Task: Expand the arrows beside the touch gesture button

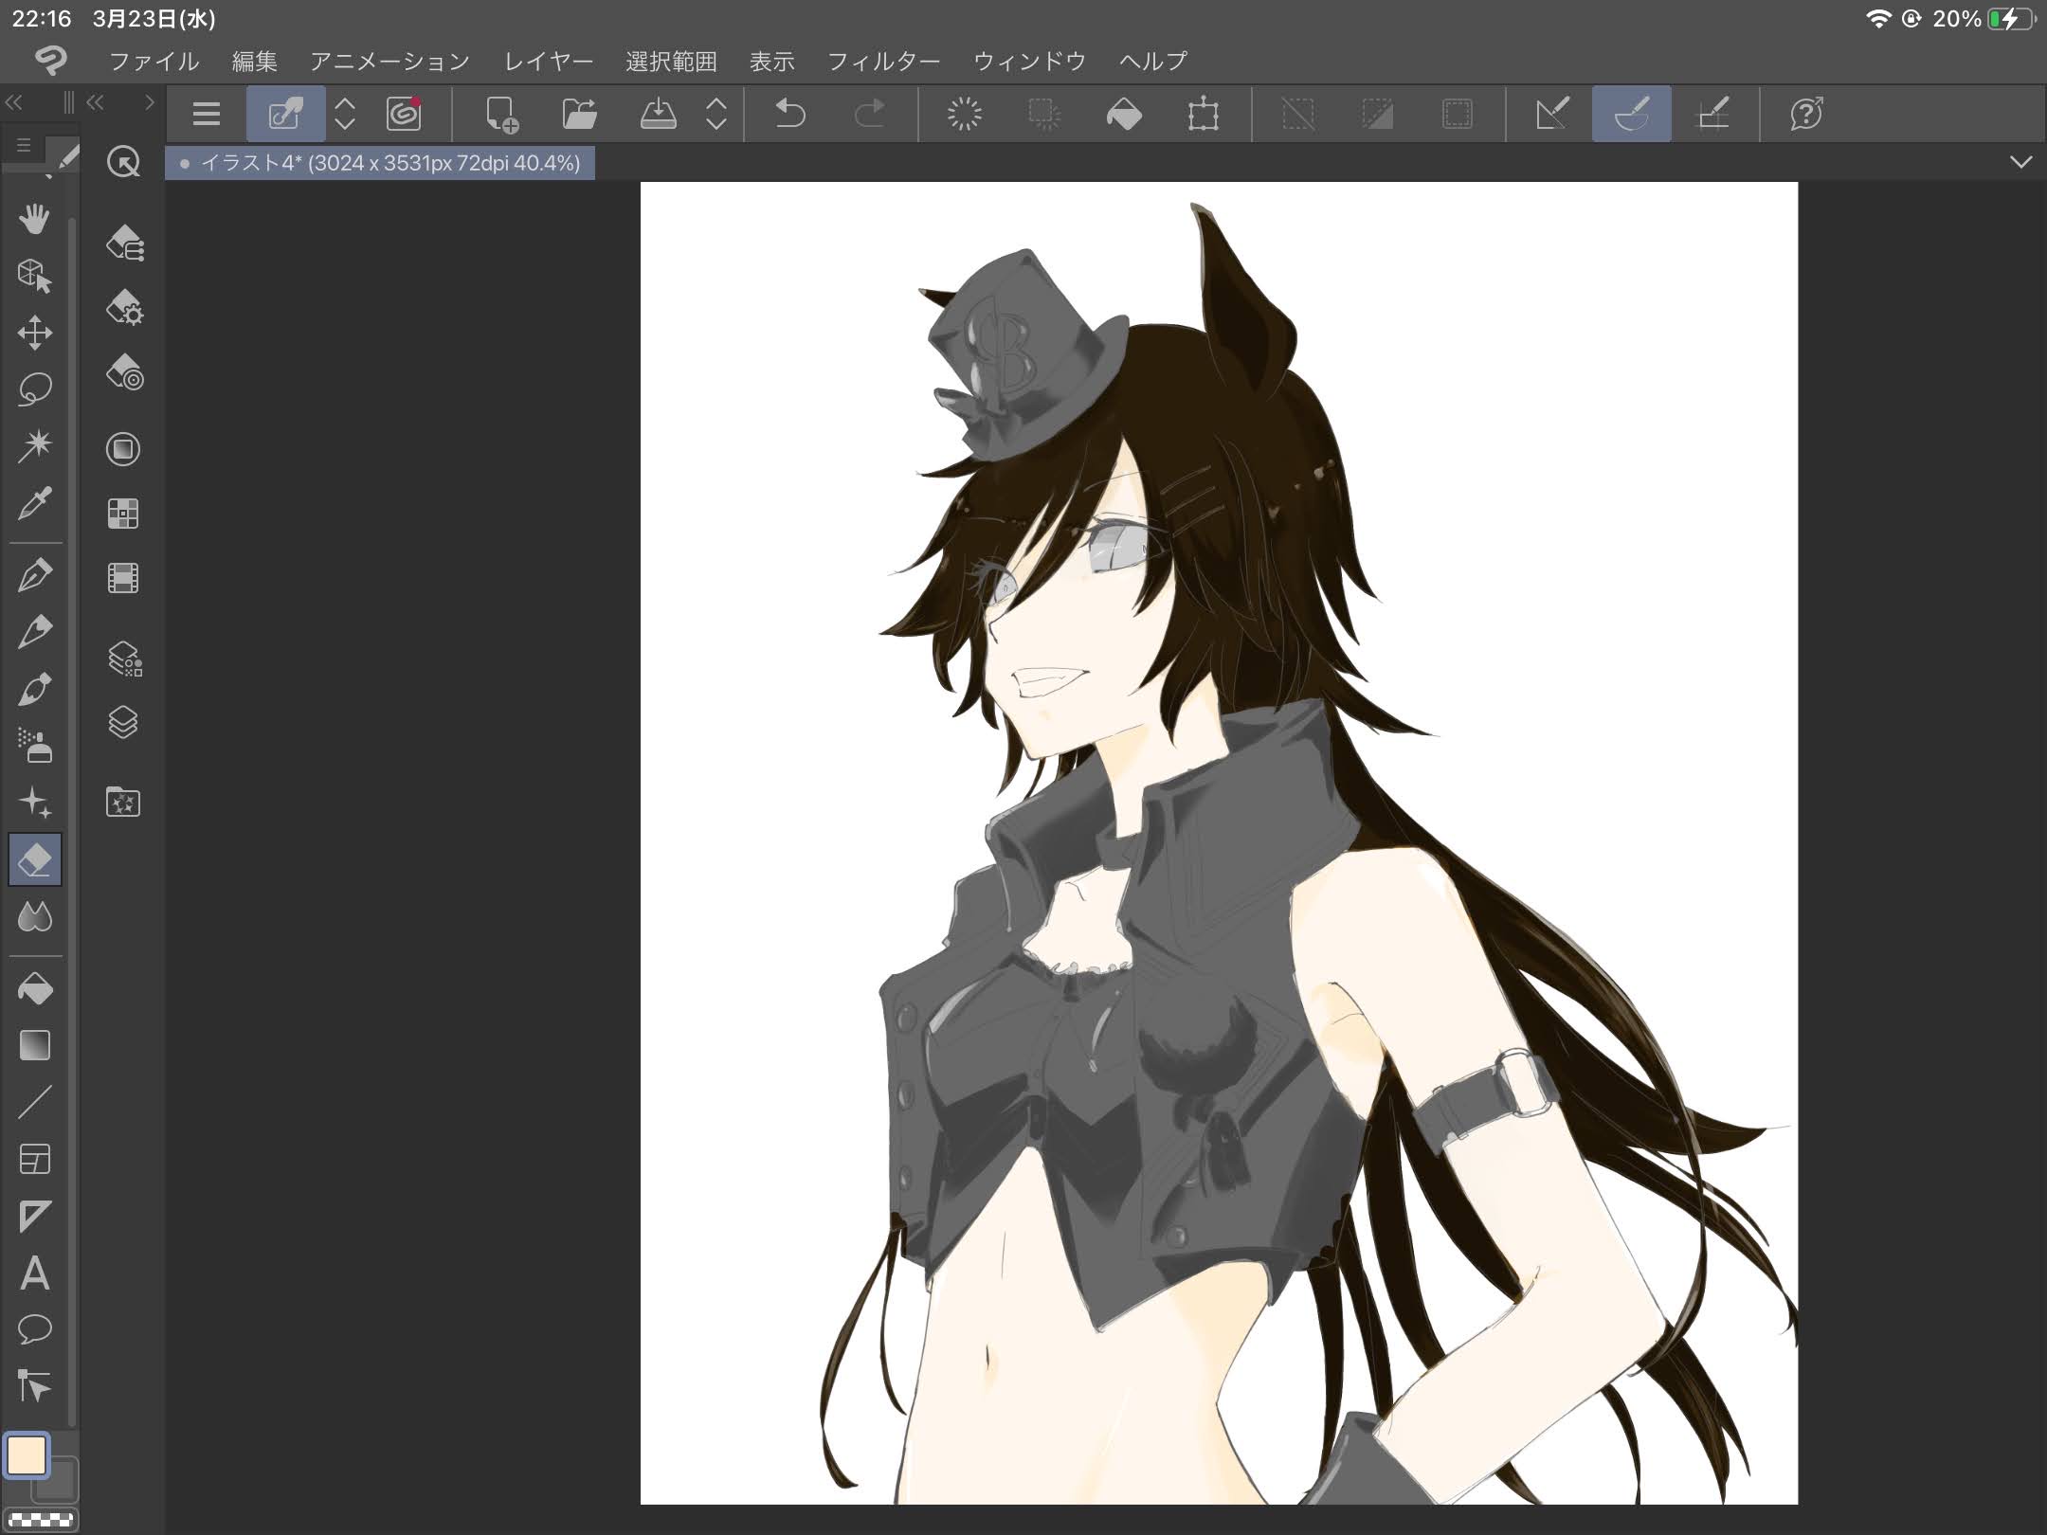Action: click(x=345, y=115)
